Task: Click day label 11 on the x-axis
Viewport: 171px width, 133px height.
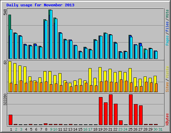Action: tap(60, 129)
